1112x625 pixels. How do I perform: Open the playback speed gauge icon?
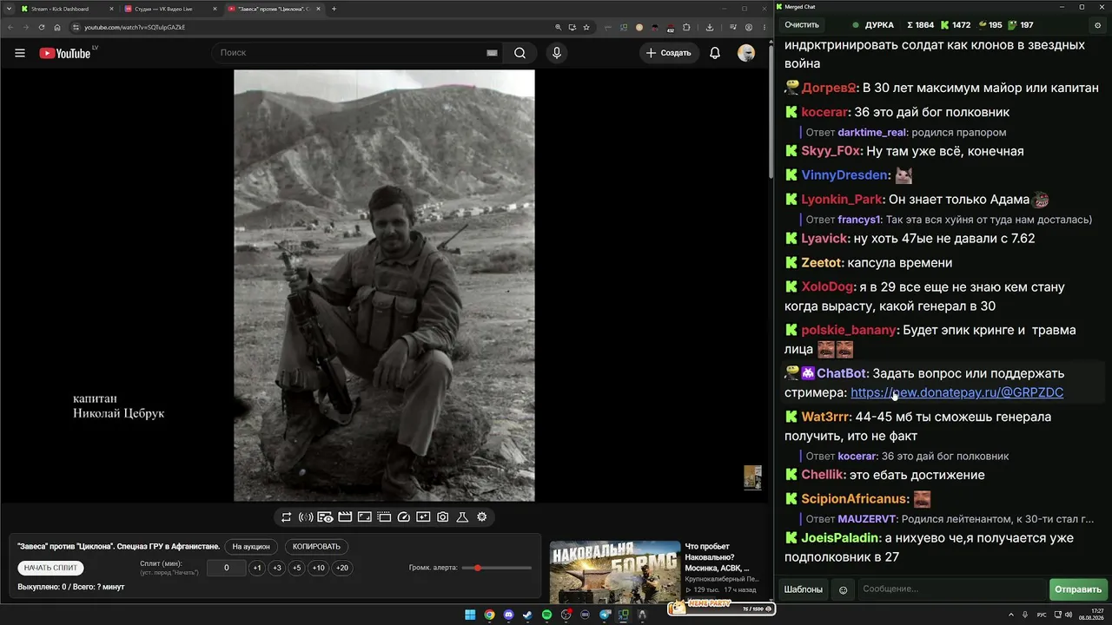403,517
